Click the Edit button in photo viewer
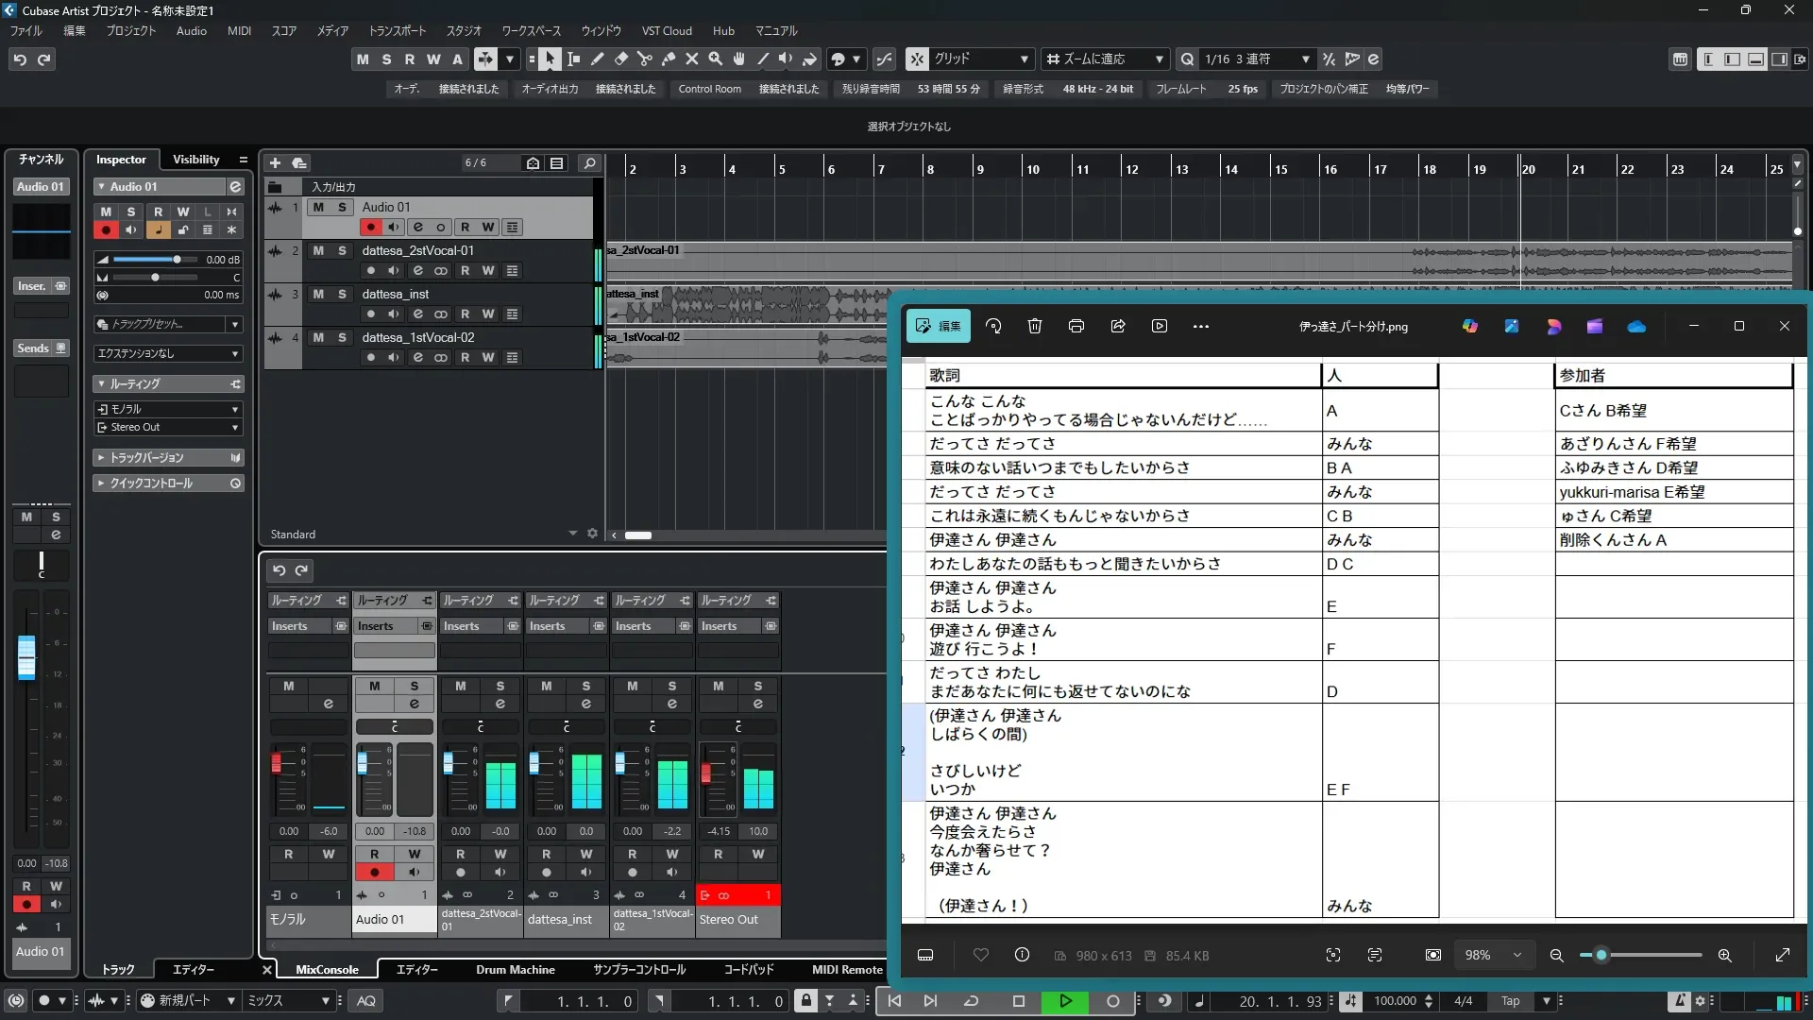 [937, 326]
